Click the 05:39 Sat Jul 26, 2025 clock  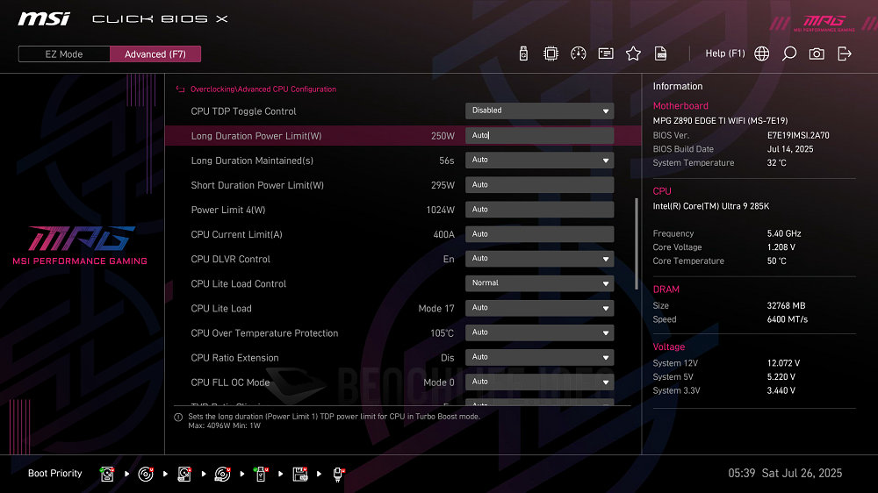point(785,474)
